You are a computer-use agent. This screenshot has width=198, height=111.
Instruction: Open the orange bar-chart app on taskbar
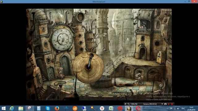point(75,108)
